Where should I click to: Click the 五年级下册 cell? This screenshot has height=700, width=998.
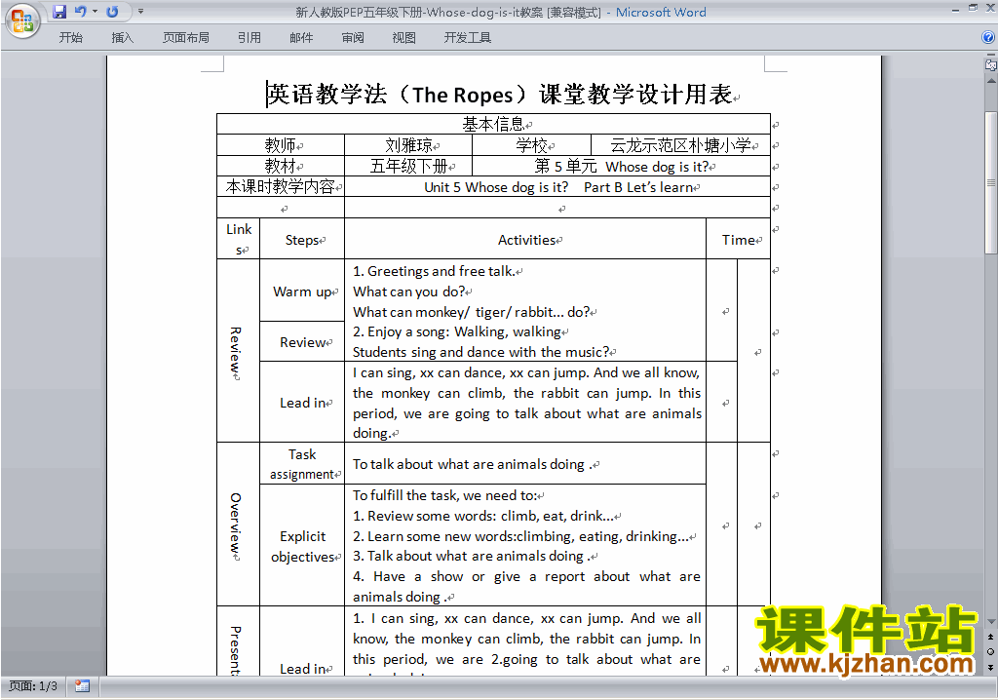(x=408, y=167)
